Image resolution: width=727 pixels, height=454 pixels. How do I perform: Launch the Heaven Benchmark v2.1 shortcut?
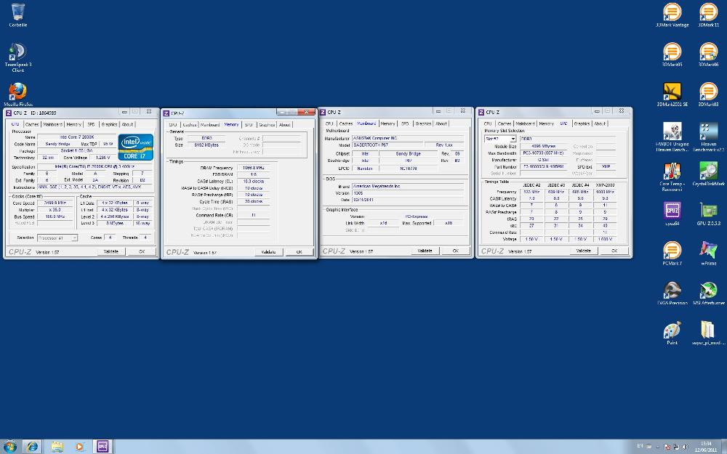click(x=708, y=137)
